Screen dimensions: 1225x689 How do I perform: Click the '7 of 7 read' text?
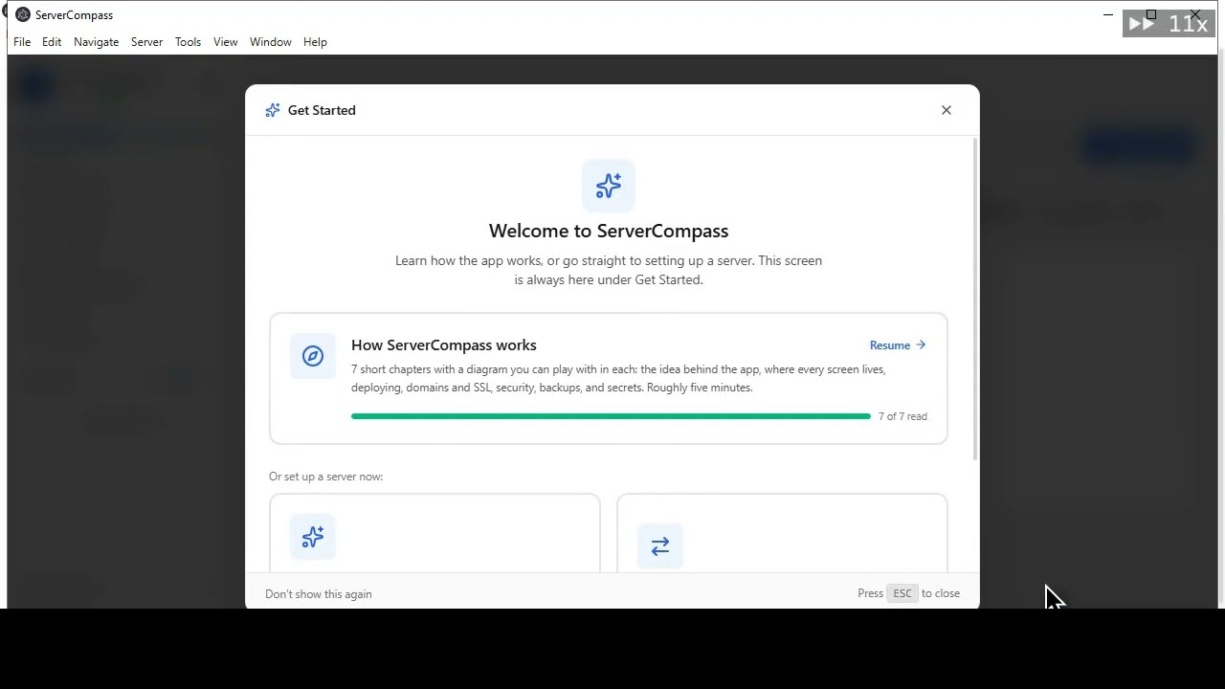902,416
